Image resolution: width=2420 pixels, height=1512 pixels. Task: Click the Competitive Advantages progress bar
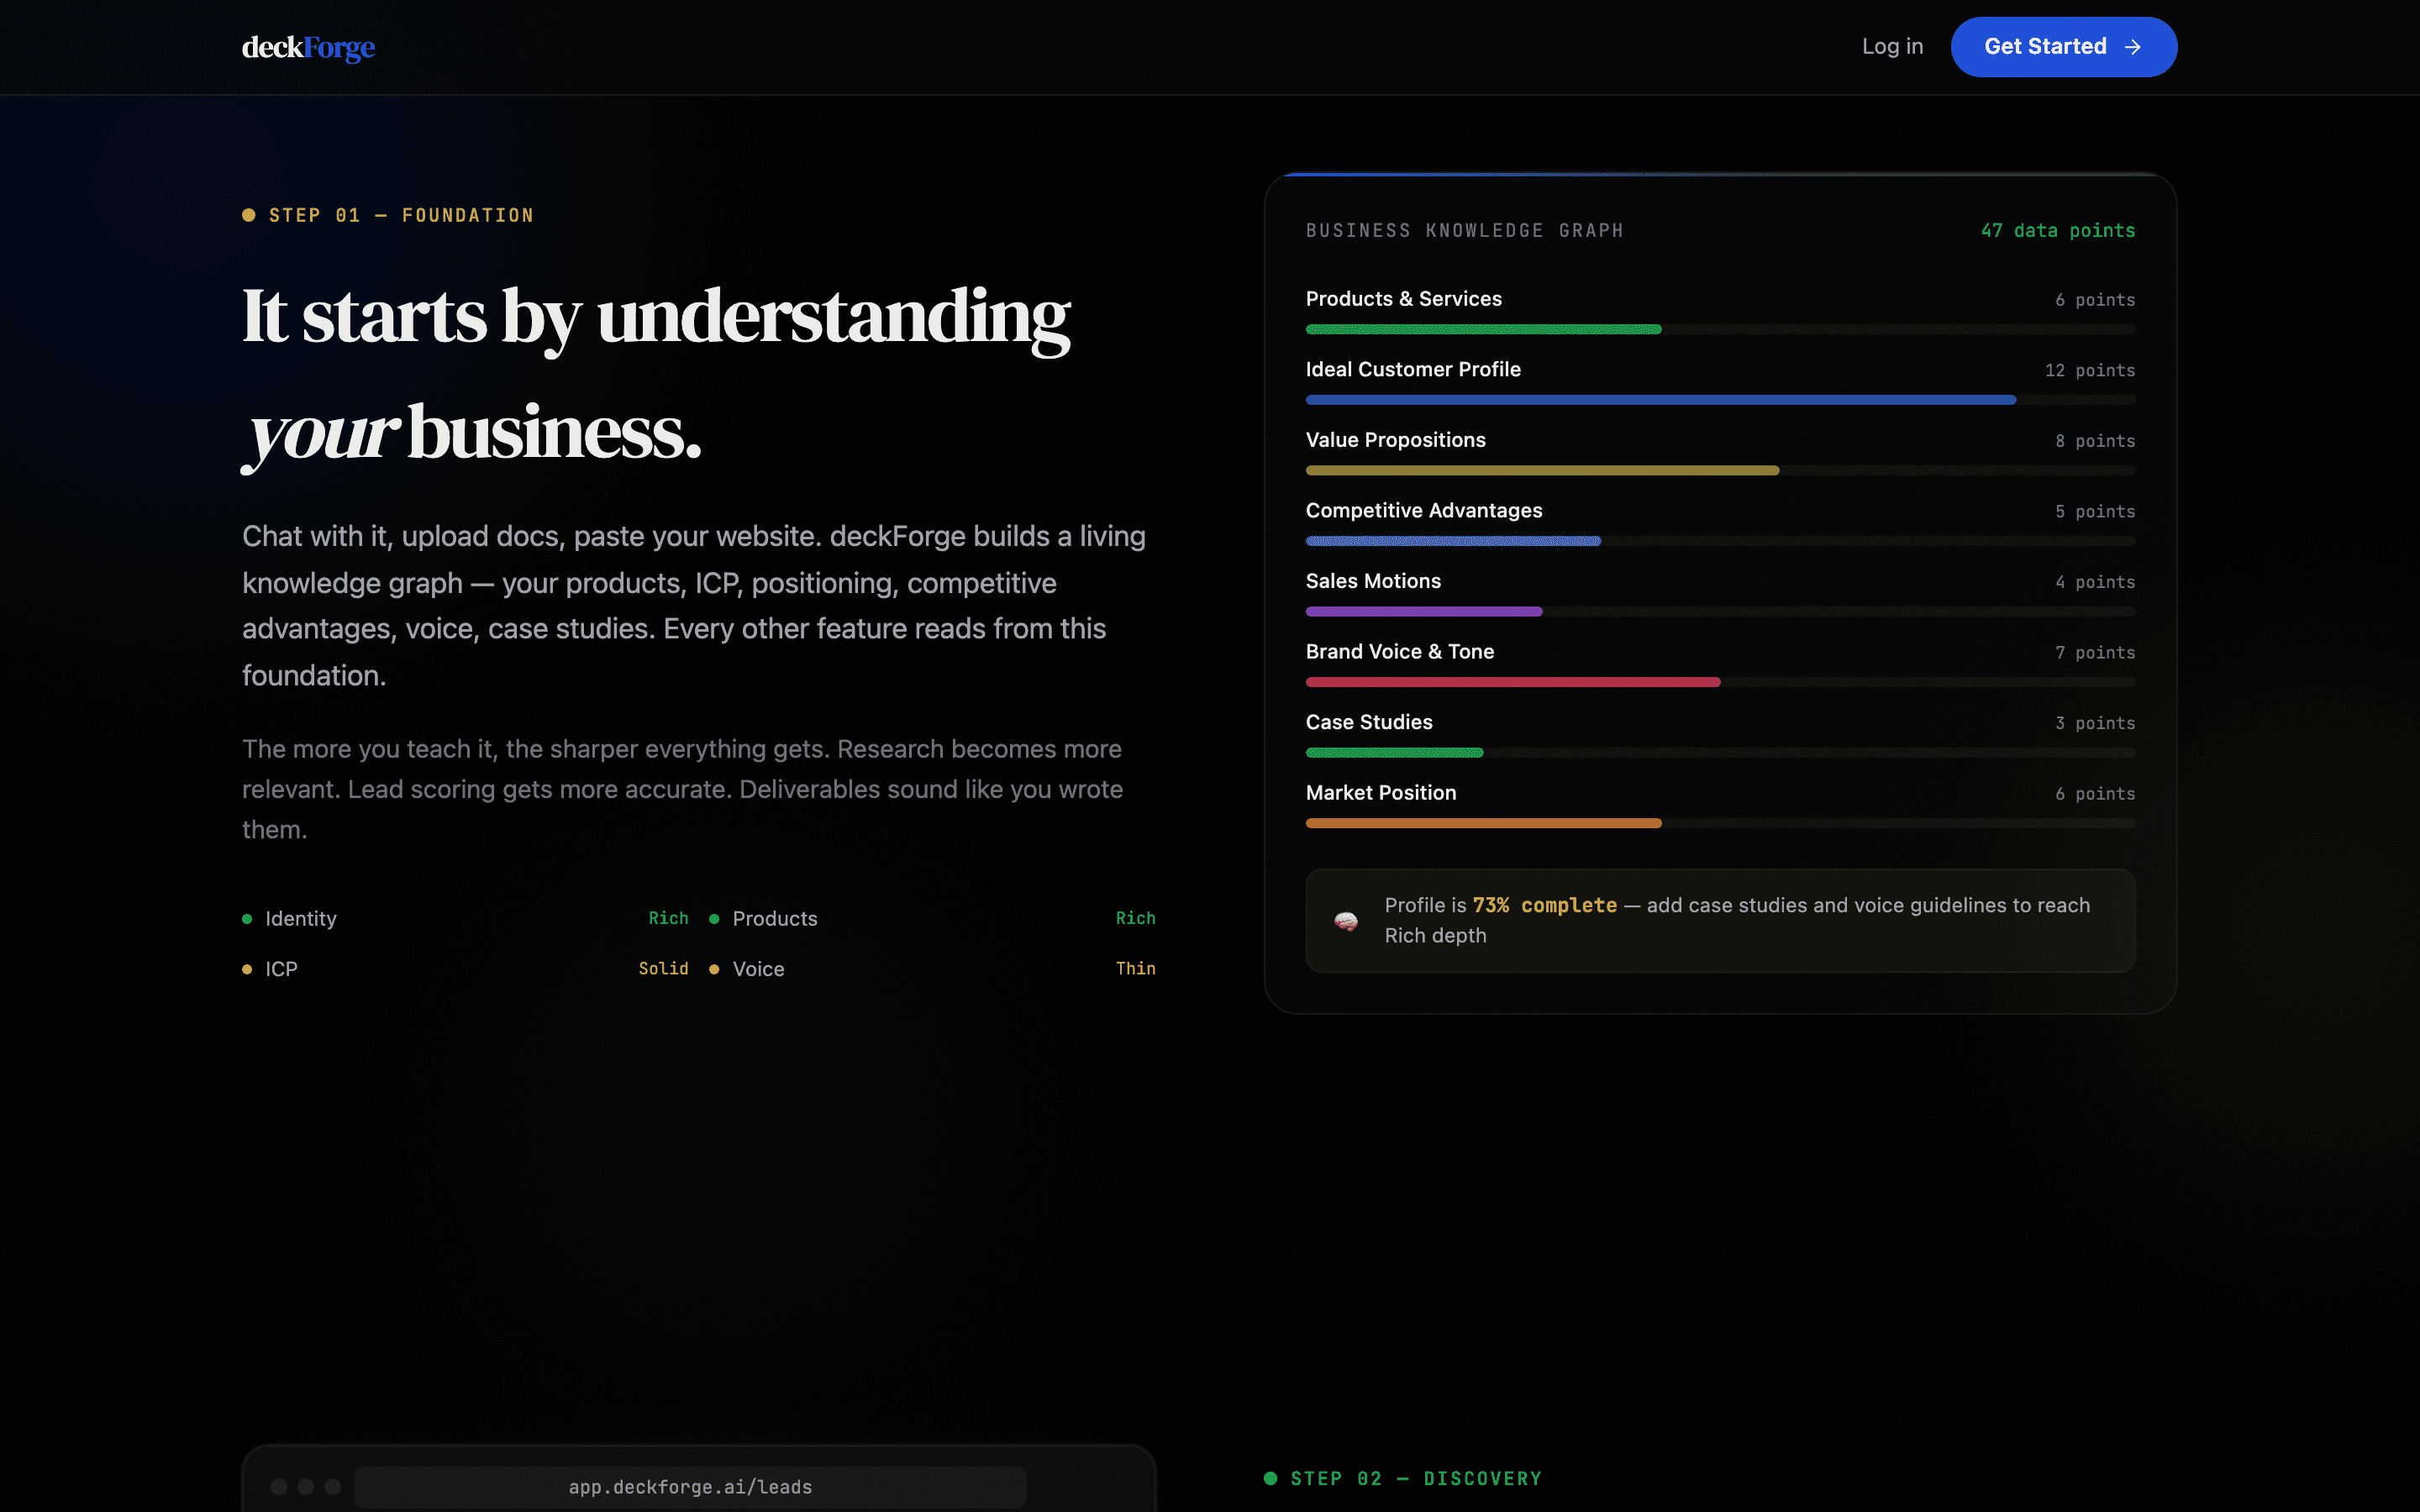coord(1720,541)
